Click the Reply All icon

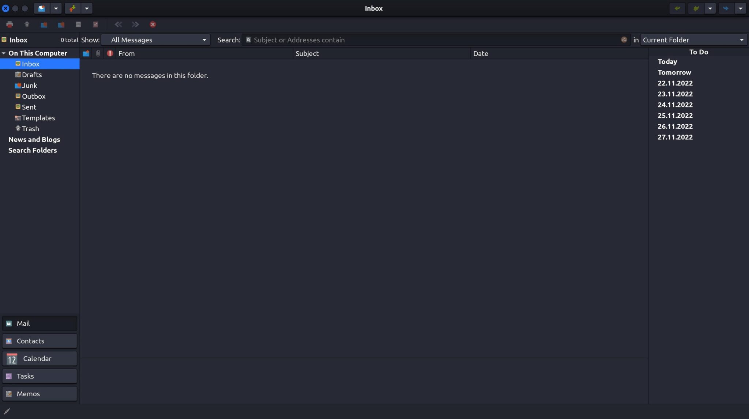(696, 8)
